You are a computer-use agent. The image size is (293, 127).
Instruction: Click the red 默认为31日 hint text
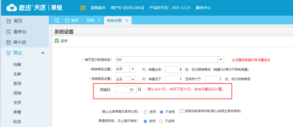(x=186, y=89)
